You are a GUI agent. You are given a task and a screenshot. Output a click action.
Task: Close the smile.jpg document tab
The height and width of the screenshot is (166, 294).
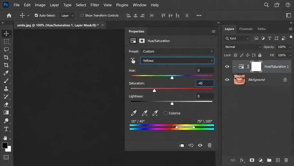[x=103, y=25]
